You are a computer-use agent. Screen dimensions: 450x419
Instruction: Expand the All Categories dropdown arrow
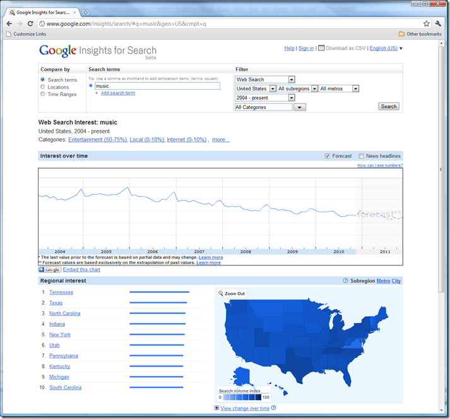300,107
